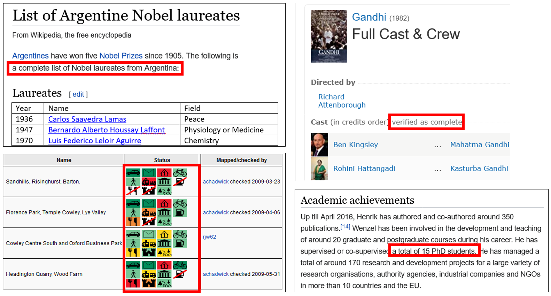Click the orange tram and bus icon, Florence Park row
Viewport: 551px width, 296px height.
pos(149,212)
